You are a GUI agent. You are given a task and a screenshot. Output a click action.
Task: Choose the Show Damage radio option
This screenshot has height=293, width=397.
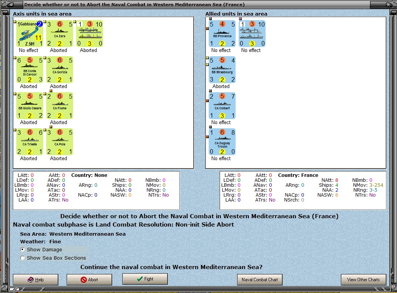tap(22, 250)
